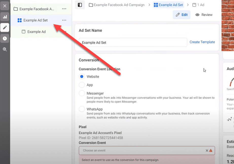
Task: Open more options for Example Ad Set
Action: pos(64,20)
